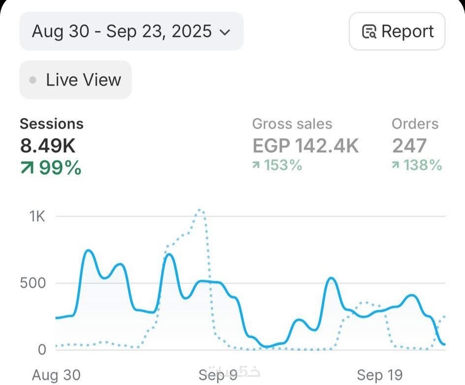Click the grey Live View status dot
This screenshot has height=385, width=465.
click(x=33, y=80)
